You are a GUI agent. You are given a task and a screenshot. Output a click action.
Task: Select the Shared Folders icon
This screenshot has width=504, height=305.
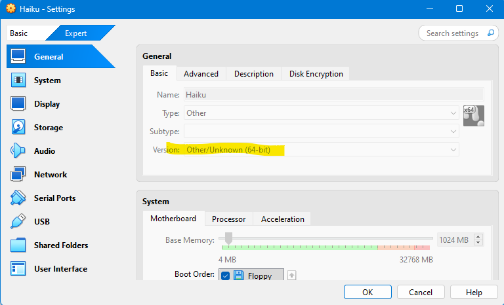click(18, 245)
